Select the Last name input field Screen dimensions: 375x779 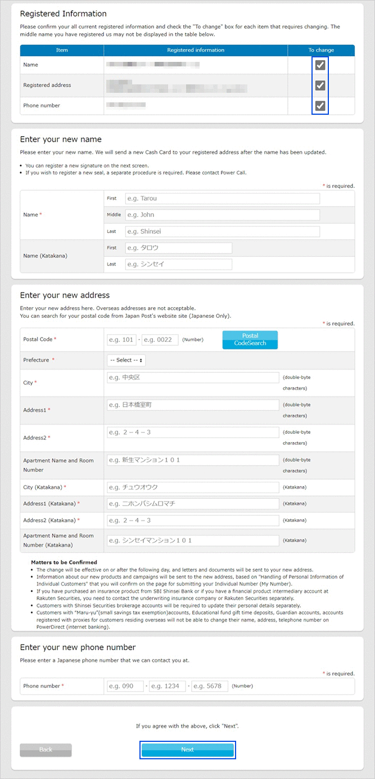(x=222, y=232)
